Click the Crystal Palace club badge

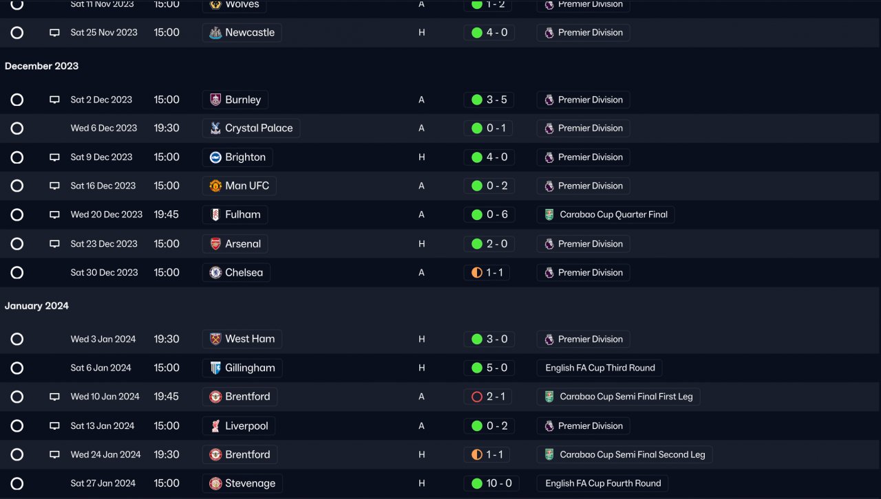215,128
